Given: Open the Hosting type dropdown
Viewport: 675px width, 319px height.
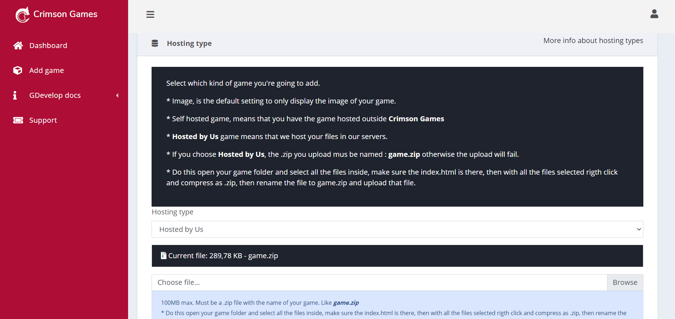Looking at the screenshot, I should (x=397, y=229).
